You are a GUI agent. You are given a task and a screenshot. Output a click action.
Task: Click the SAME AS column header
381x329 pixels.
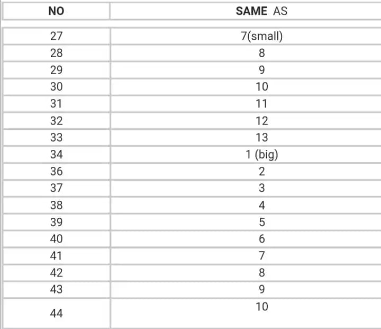pos(261,11)
